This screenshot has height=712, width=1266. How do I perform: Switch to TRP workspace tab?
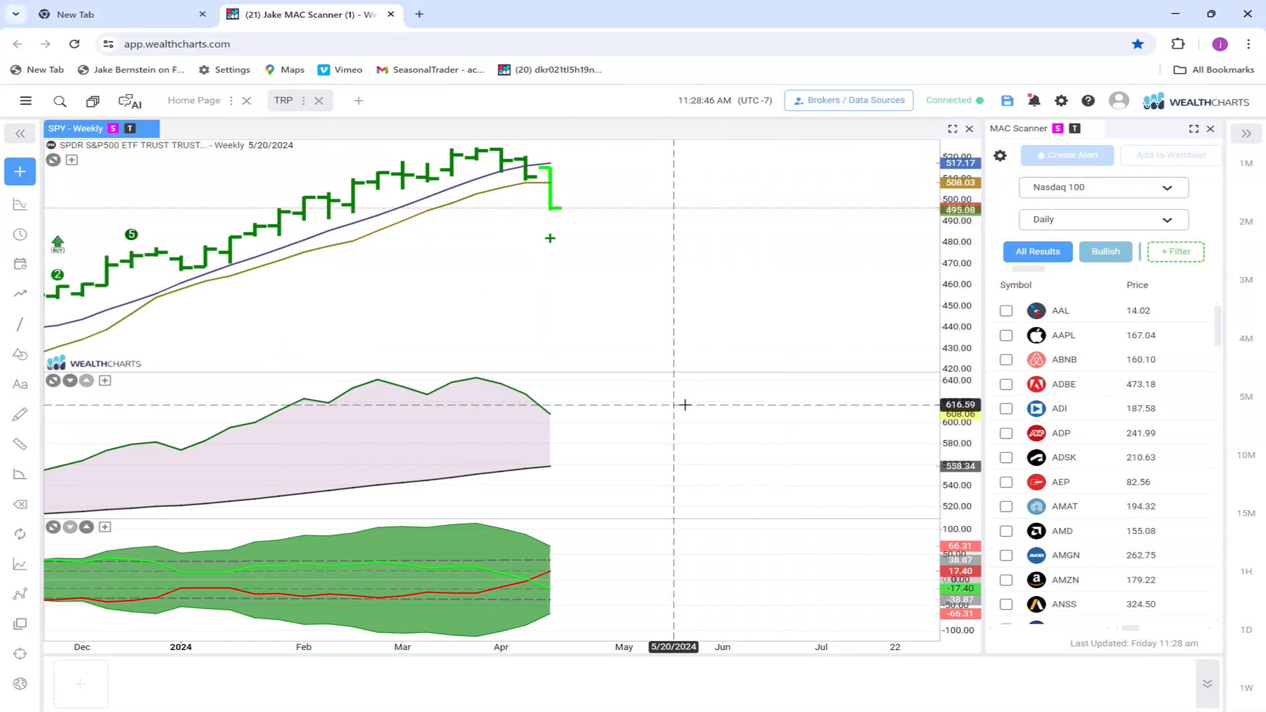coord(284,100)
